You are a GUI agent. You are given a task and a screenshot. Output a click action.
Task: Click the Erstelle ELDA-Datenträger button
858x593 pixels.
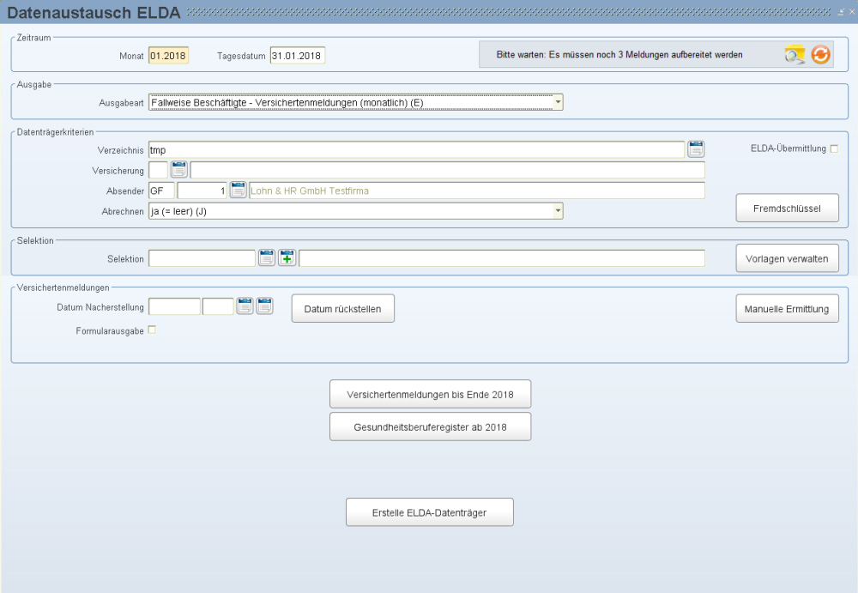[430, 512]
